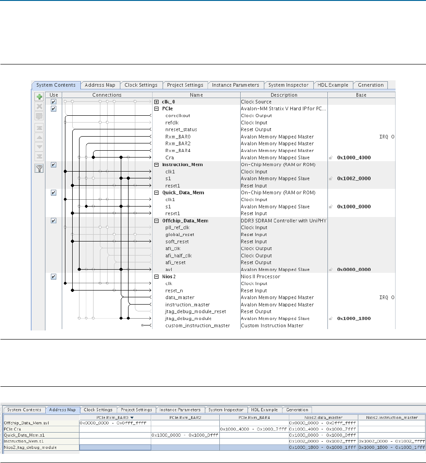Select the data_master interface under Nios2
This screenshot has height=463, width=426.
click(179, 298)
